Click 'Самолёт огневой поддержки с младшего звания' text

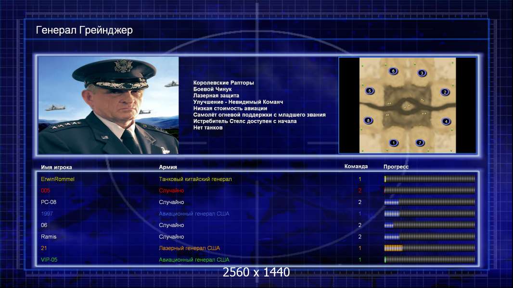tap(259, 115)
